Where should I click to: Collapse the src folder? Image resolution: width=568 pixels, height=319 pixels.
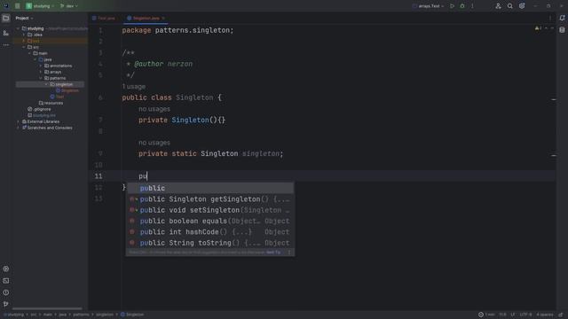tap(24, 47)
